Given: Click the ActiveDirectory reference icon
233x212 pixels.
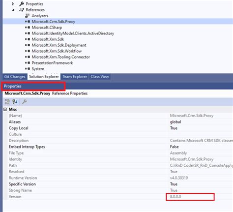Looking at the screenshot, I should click(28, 33).
